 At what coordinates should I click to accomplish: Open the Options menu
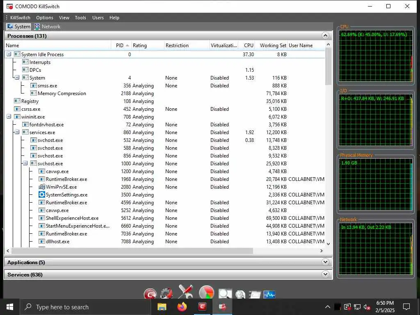pos(45,18)
